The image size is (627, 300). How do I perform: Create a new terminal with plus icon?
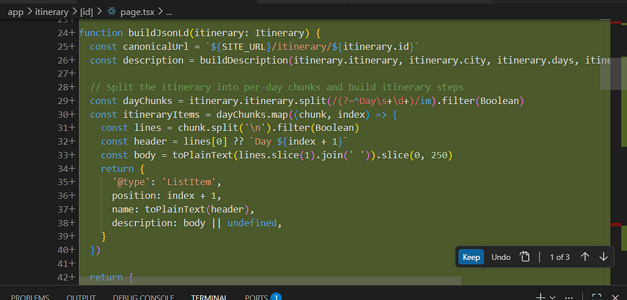point(540,297)
